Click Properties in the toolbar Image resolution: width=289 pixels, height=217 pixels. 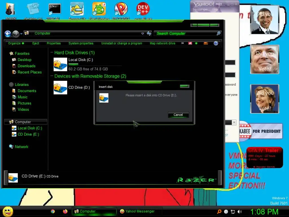pos(54,43)
